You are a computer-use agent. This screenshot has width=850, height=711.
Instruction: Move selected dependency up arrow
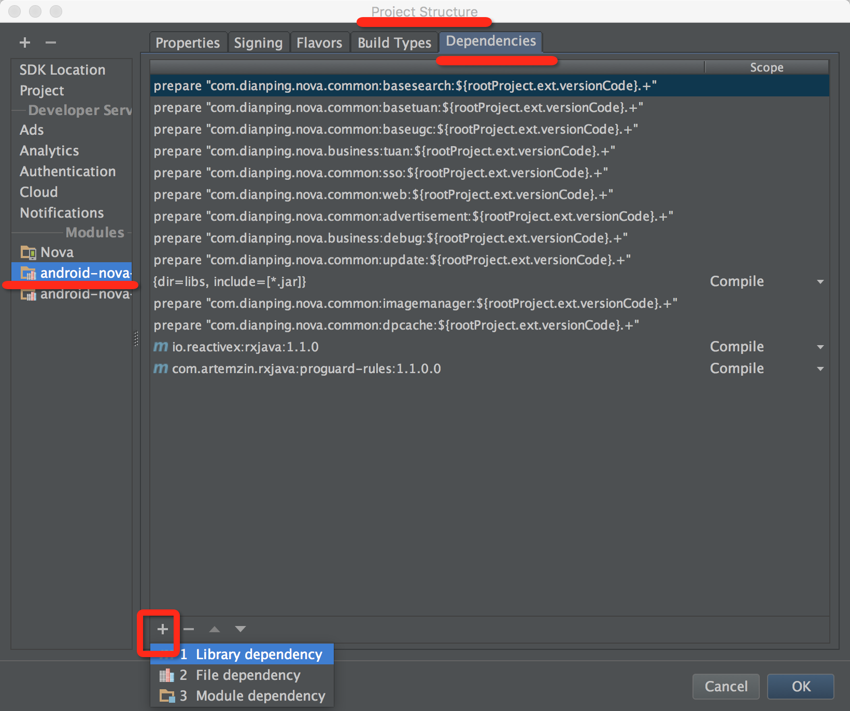click(x=215, y=629)
